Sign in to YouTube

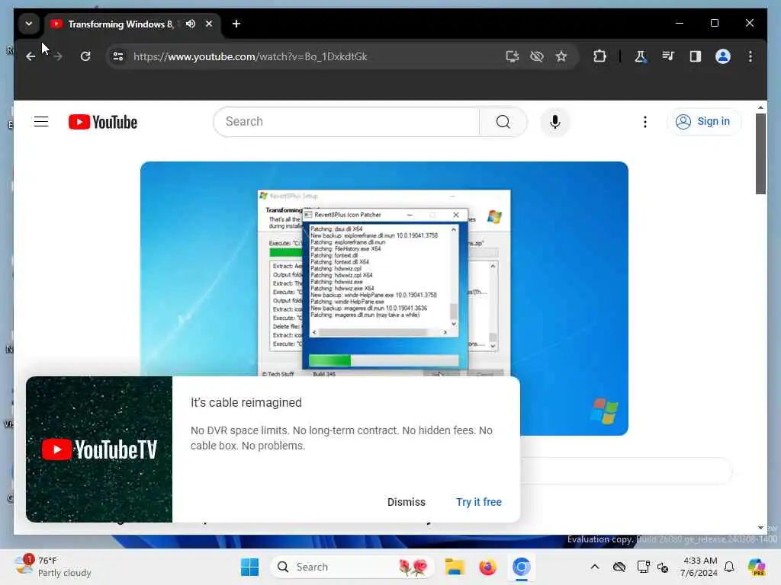click(703, 122)
